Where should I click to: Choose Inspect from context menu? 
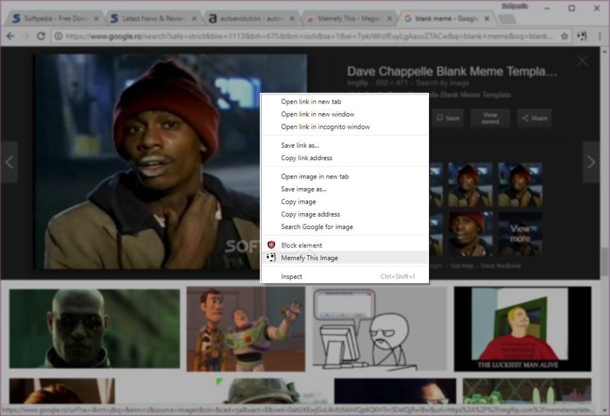point(345,276)
